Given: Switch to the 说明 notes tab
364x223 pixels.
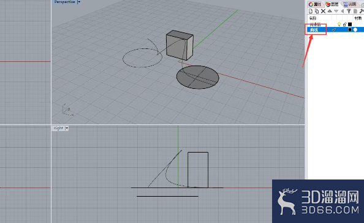Looking at the screenshot, I should (x=350, y=4).
